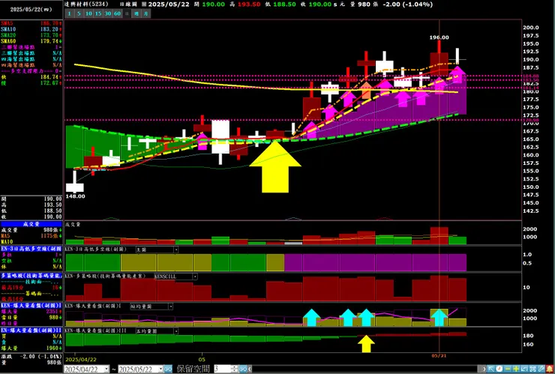Click the minus zoom-out icon

coord(508,369)
